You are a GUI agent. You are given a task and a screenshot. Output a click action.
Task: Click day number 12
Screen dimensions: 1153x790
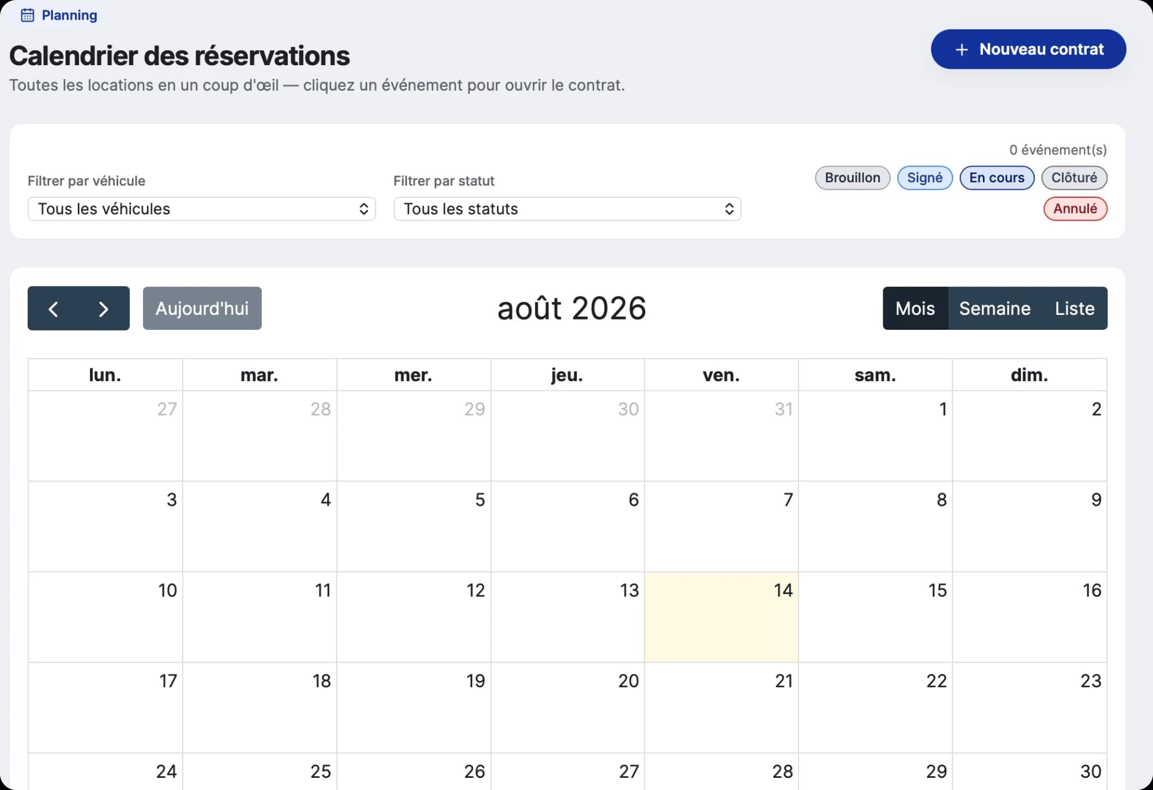(x=476, y=590)
